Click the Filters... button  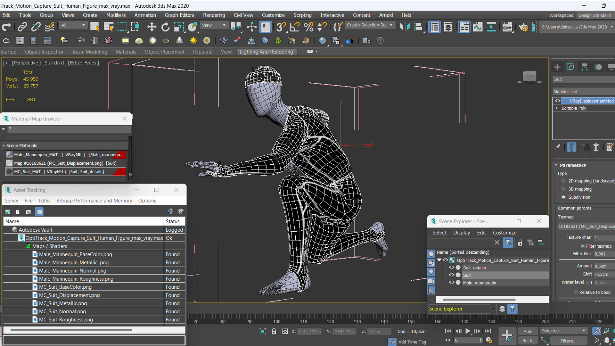(x=569, y=341)
